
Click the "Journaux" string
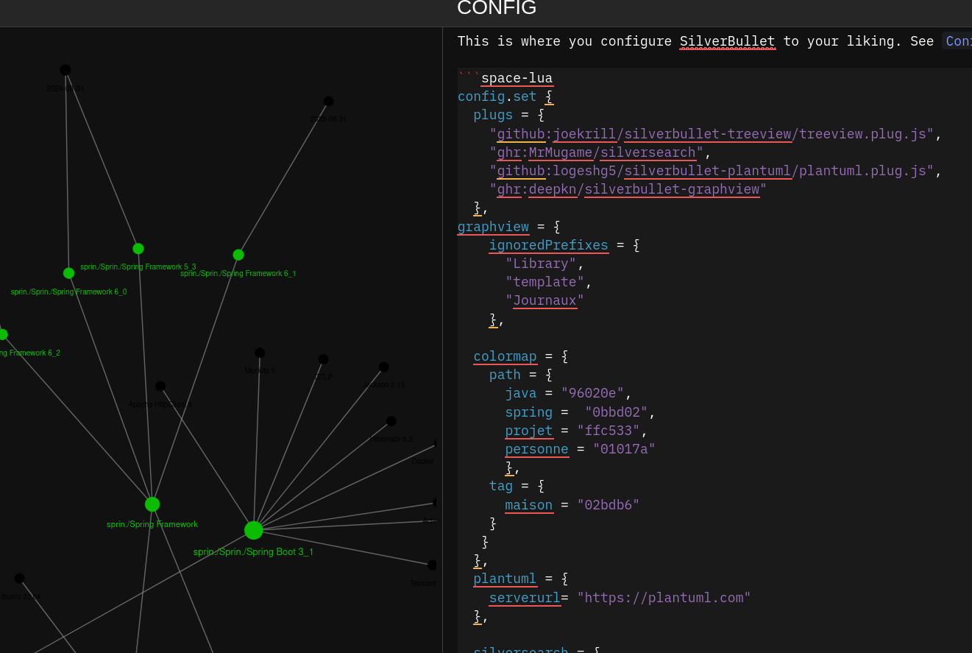[544, 300]
